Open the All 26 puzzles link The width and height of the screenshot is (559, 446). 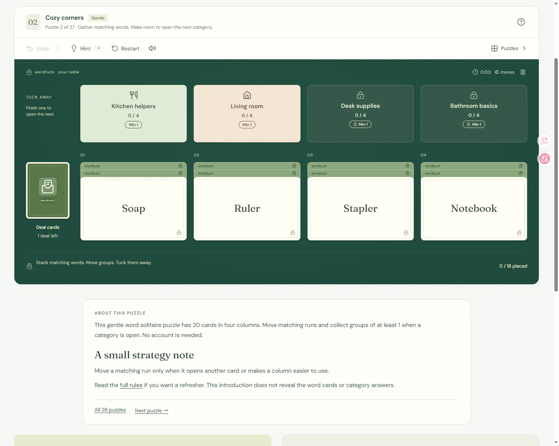click(110, 410)
